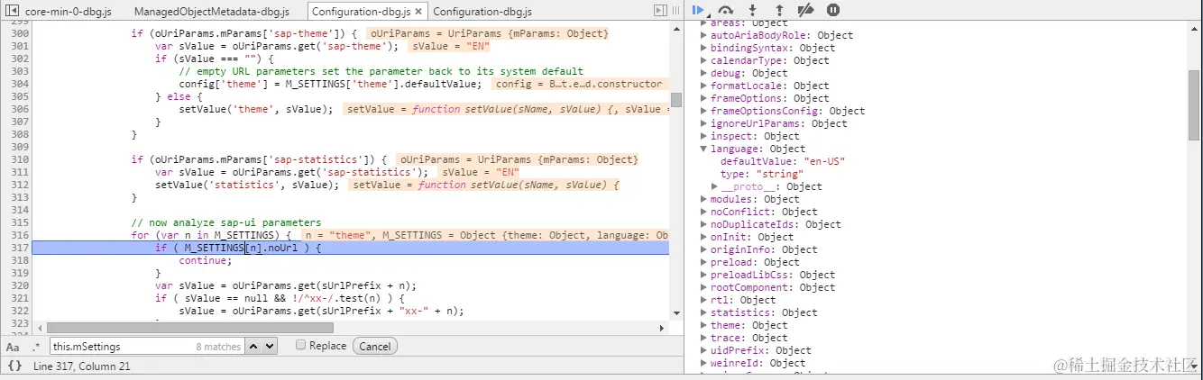The image size is (1203, 380).
Task: Deactivate breakpoints icon
Action: 806,10
